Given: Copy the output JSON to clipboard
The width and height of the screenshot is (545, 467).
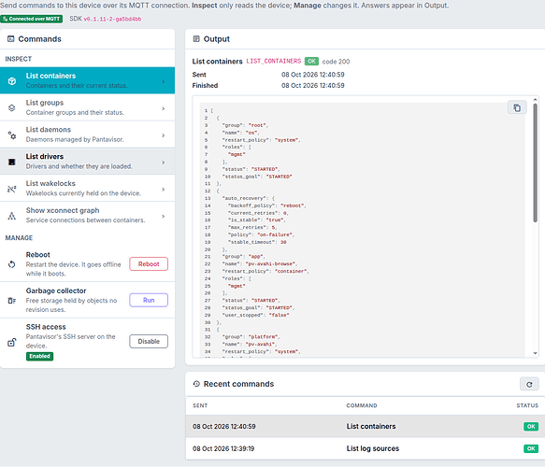Looking at the screenshot, I should [x=517, y=108].
